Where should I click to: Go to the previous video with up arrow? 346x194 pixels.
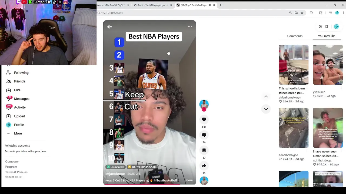(266, 96)
